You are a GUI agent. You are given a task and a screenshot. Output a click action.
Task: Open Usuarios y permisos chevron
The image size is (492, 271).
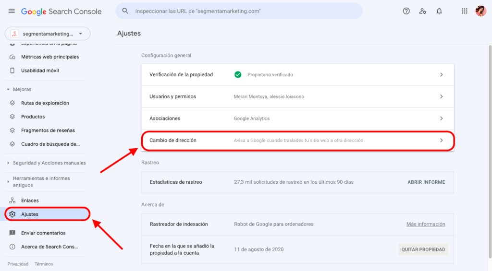[442, 96]
